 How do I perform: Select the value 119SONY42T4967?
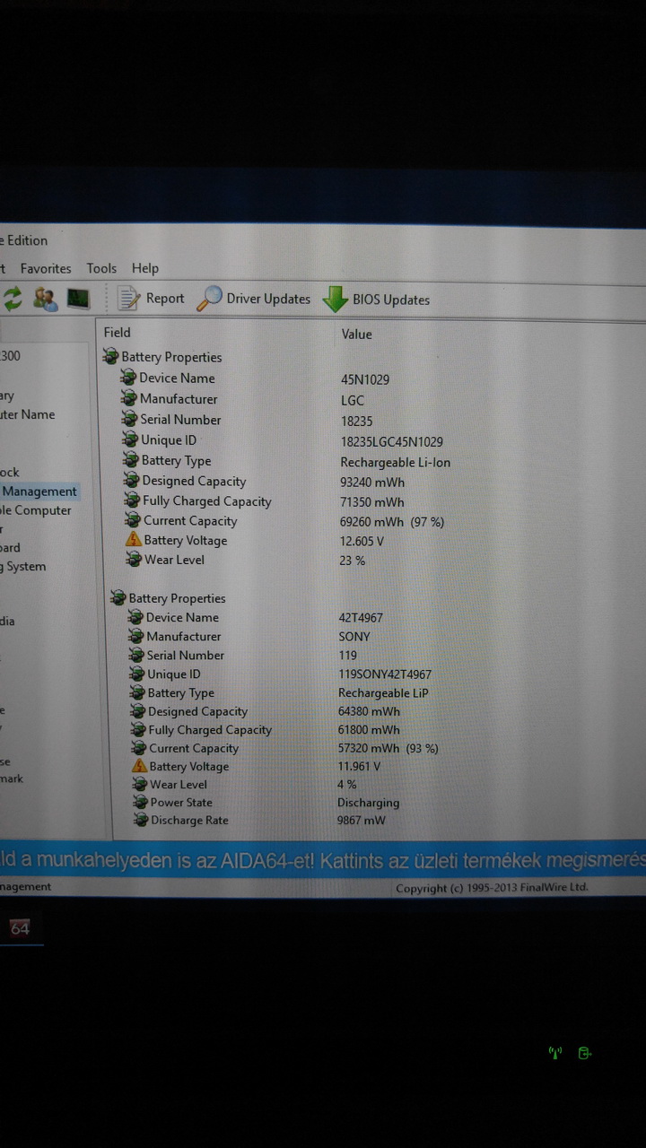coord(385,674)
